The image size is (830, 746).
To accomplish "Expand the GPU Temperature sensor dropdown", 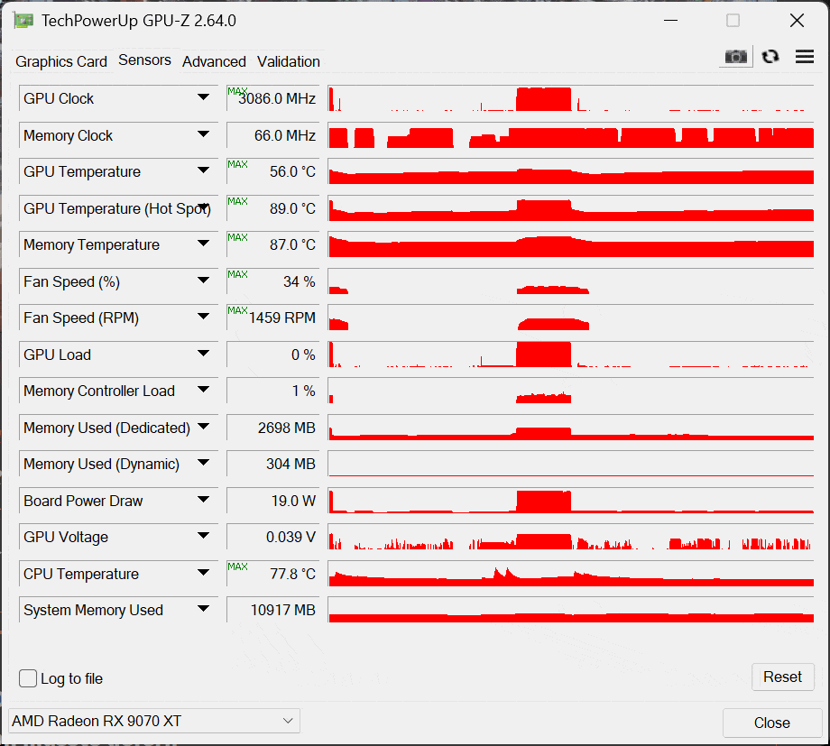I will [x=203, y=170].
